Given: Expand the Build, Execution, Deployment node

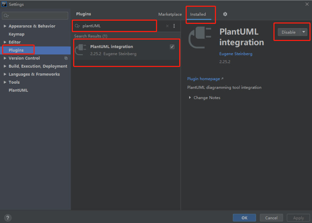Looking at the screenshot, I should point(5,66).
